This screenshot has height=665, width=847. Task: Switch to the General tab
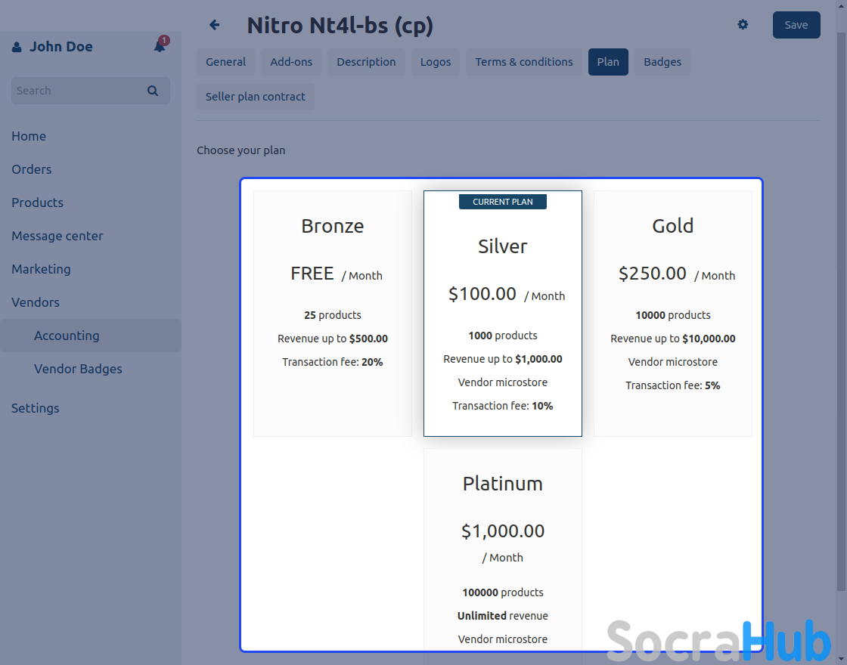tap(225, 62)
